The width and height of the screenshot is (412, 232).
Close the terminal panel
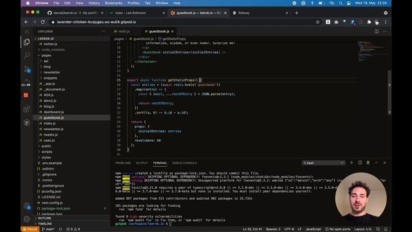point(385,163)
